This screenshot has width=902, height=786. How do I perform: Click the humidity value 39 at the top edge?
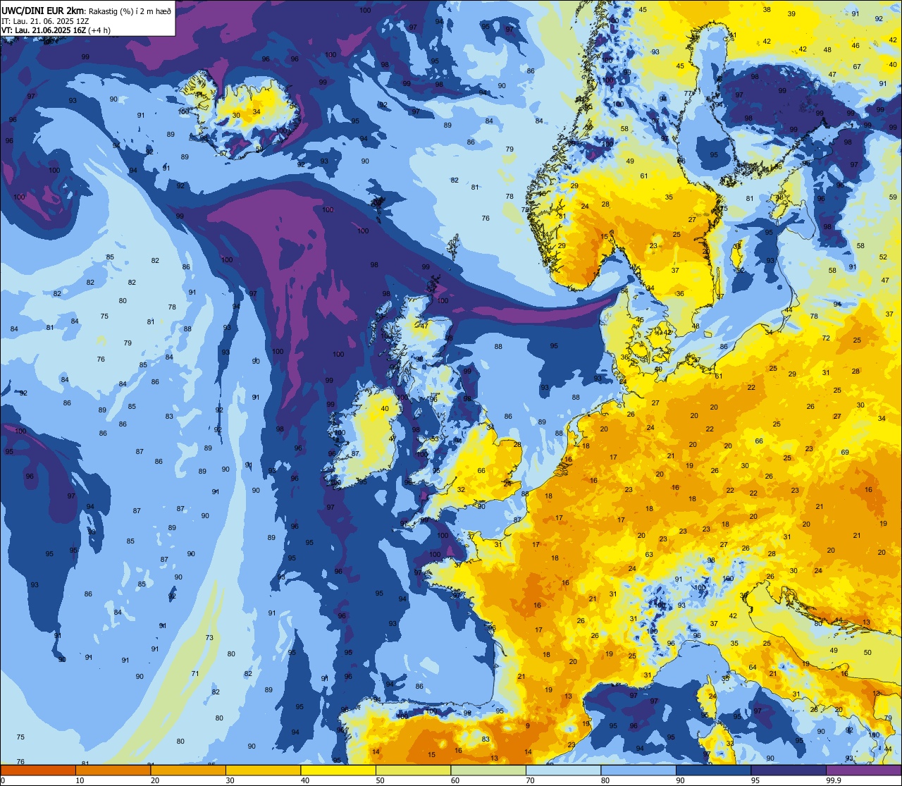(x=791, y=13)
